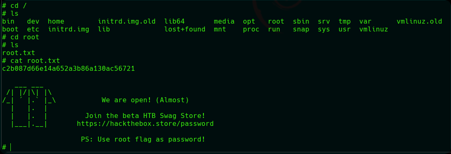Click the "cd root" command line
Image resolution: width=451 pixels, height=154 pixels.
[21, 37]
